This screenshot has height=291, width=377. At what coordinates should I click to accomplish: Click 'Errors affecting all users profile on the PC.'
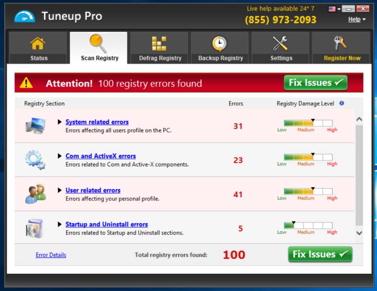pyautogui.click(x=118, y=131)
